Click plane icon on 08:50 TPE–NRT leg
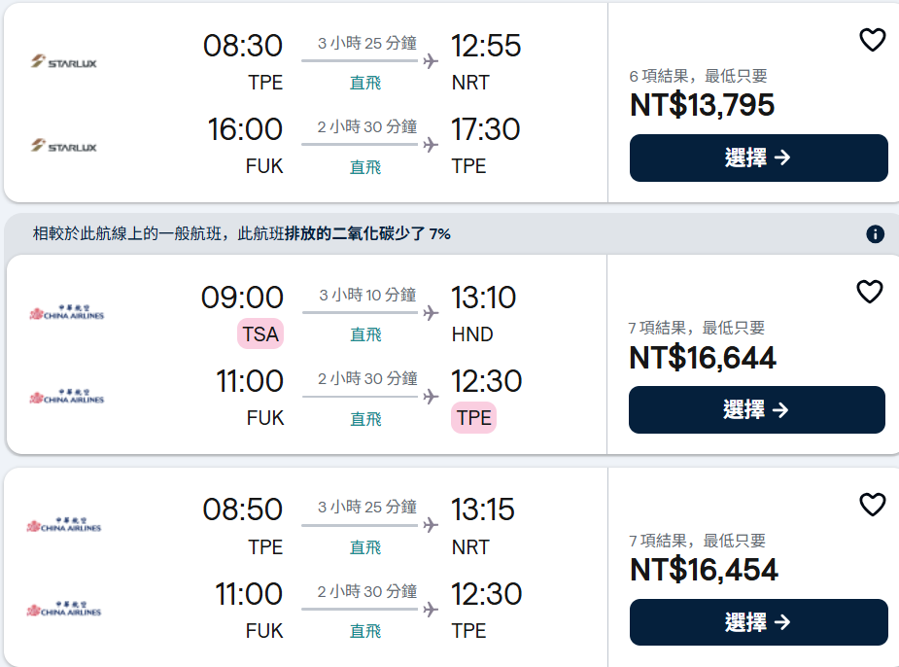Image resolution: width=899 pixels, height=667 pixels. pos(431,526)
